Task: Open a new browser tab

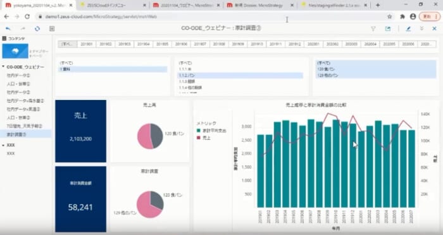Action: tap(378, 5)
